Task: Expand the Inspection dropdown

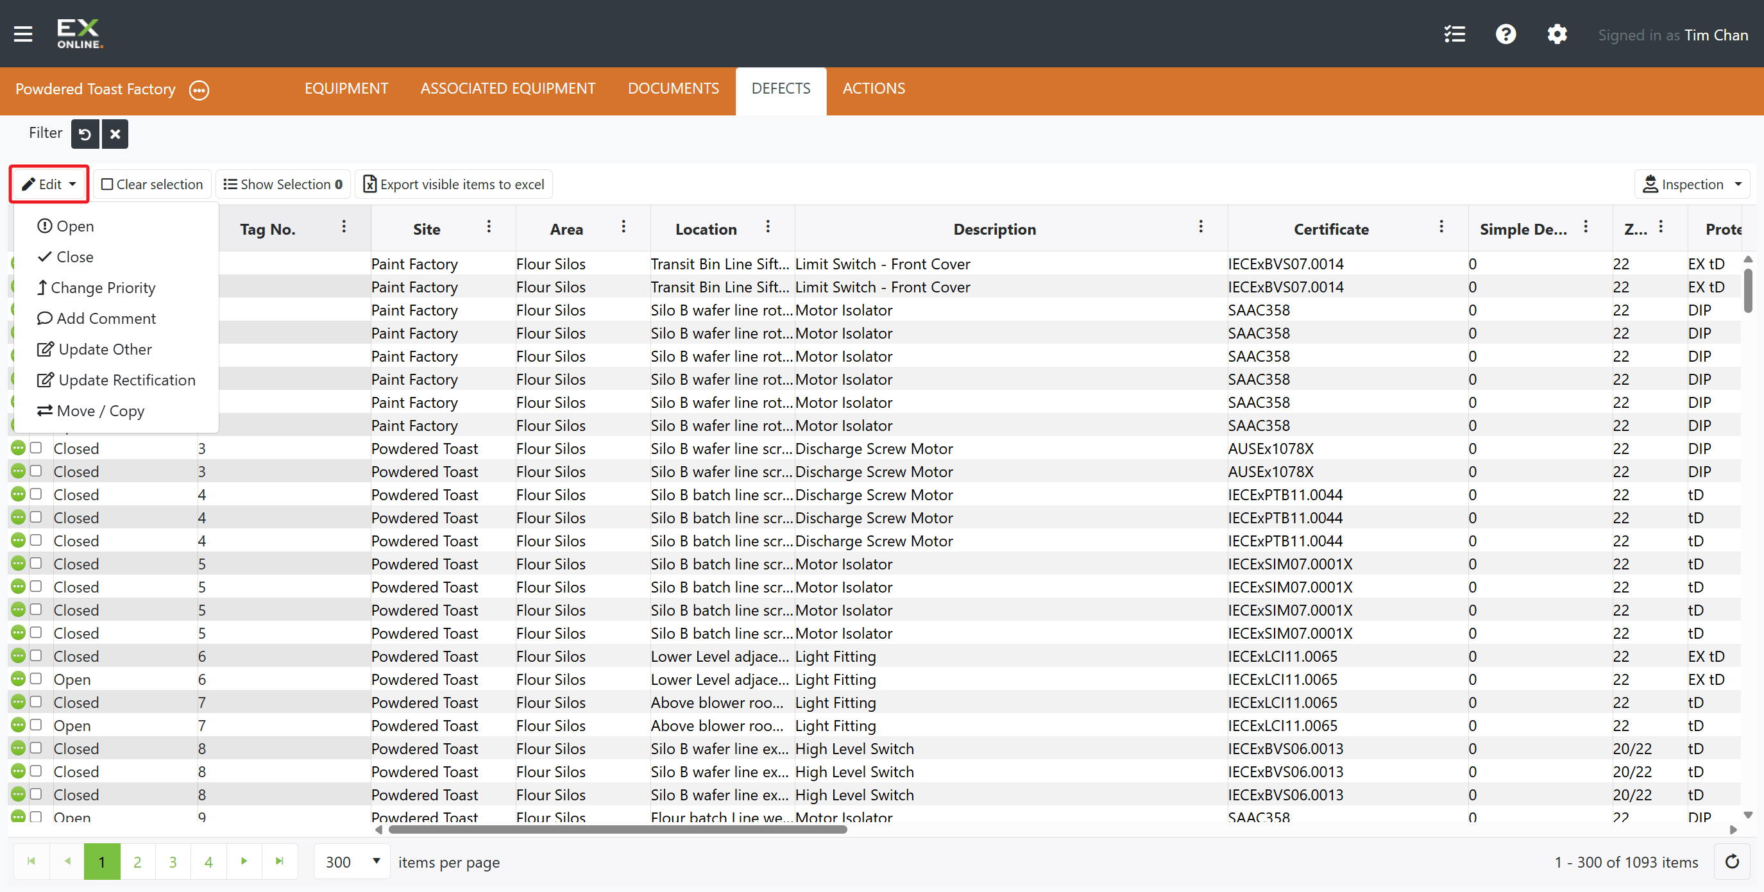Action: click(1692, 184)
